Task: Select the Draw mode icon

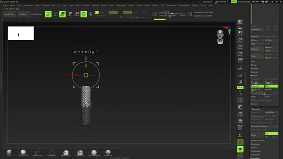Action: [55, 14]
